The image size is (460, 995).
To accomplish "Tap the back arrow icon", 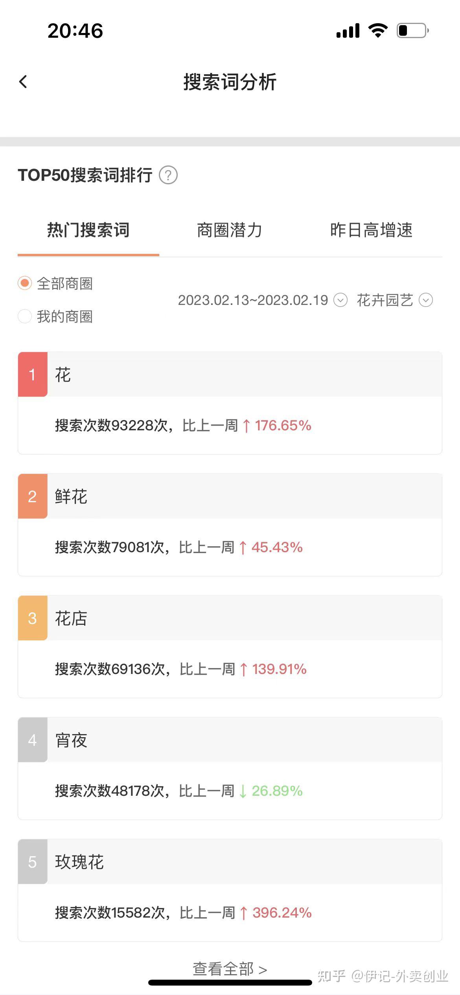I will tap(24, 82).
